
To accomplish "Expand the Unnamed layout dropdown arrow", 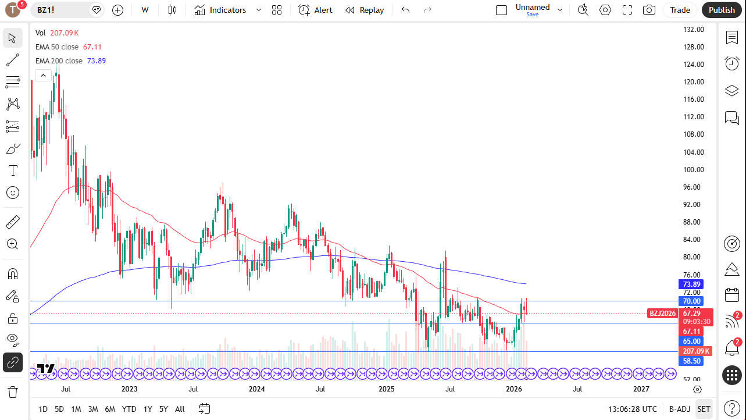I will [560, 10].
